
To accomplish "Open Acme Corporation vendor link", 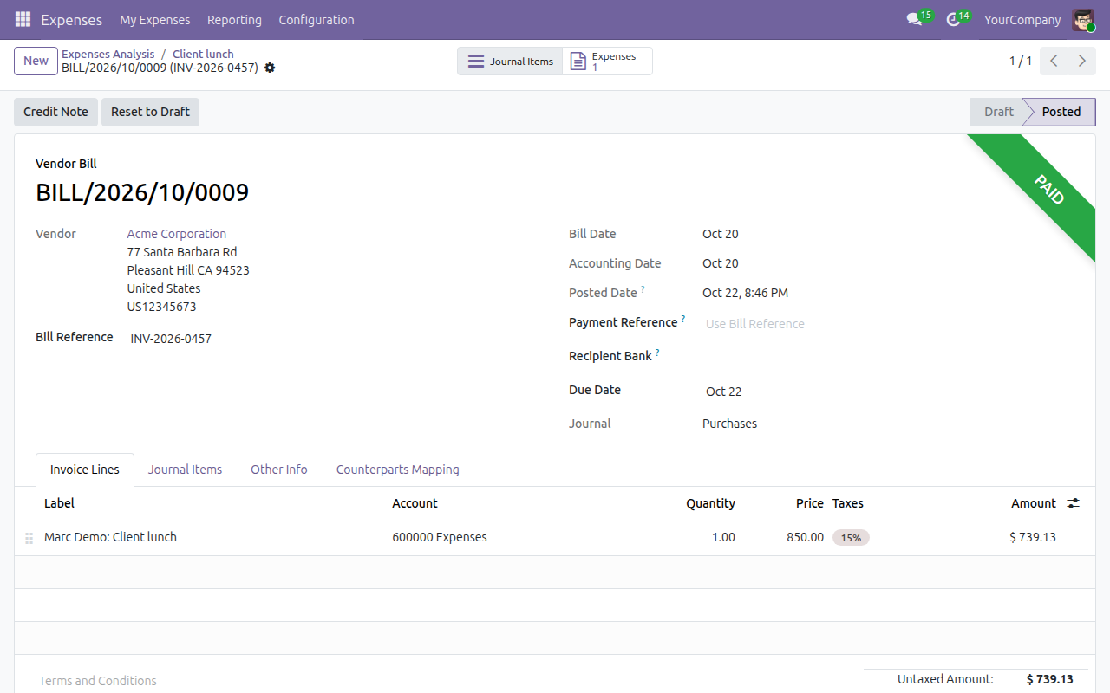I will (x=177, y=234).
